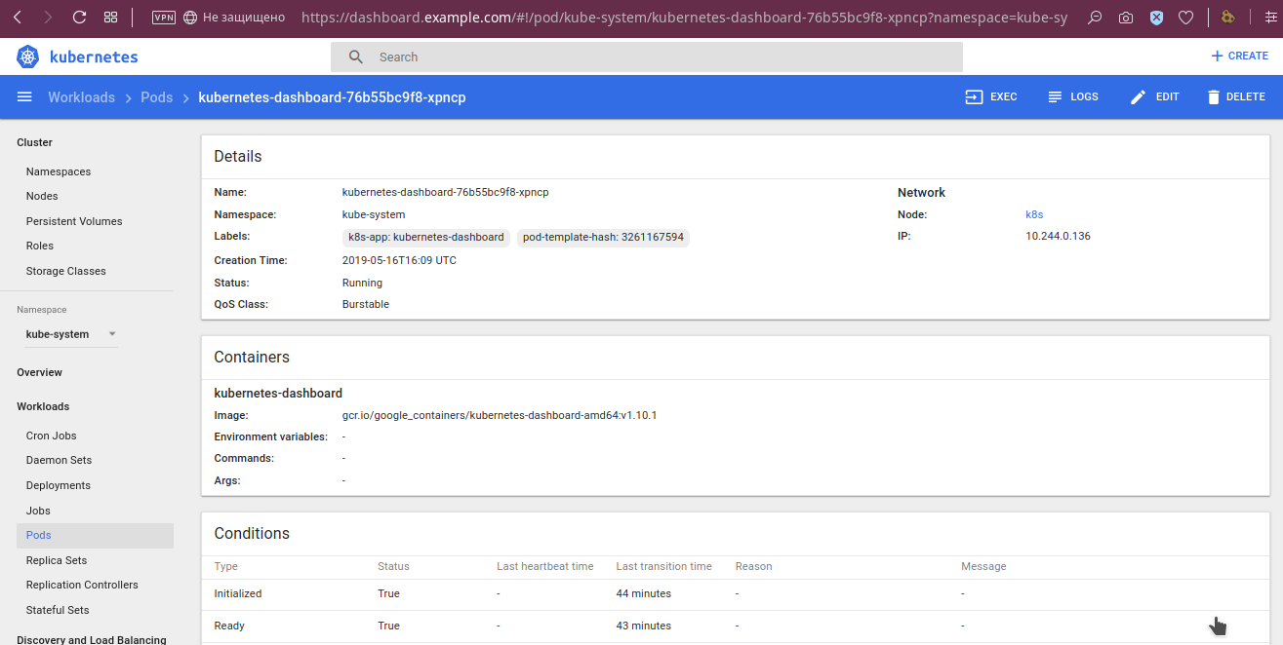Select Pods in sidebar
Viewport: 1283px width, 645px height.
95,535
